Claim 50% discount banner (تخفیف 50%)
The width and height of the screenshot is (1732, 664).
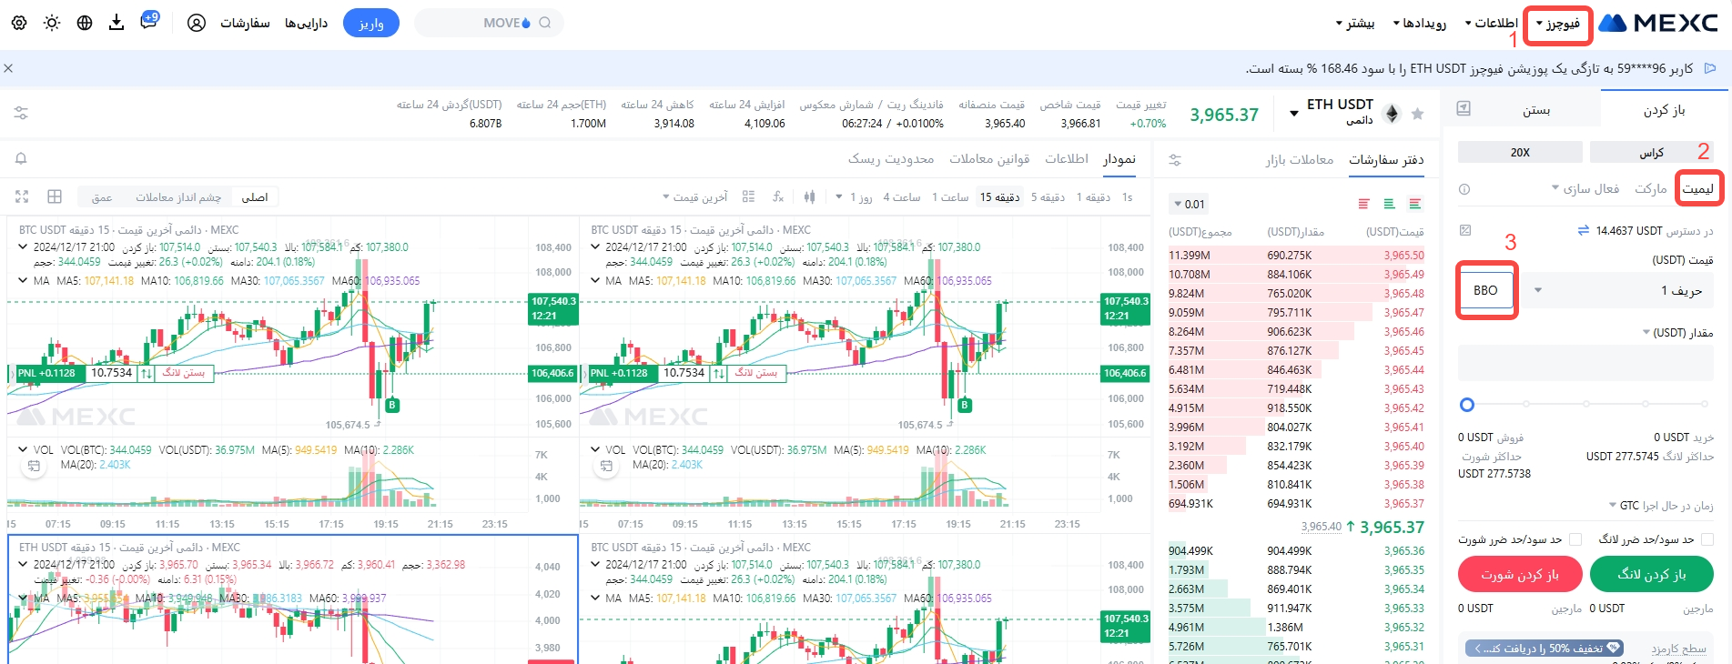point(1545,649)
